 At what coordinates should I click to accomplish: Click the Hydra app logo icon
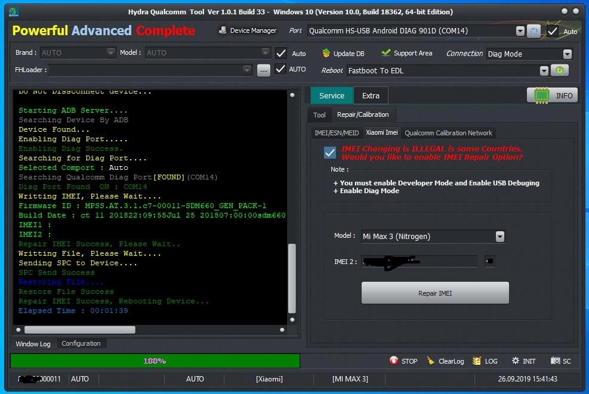click(x=14, y=12)
